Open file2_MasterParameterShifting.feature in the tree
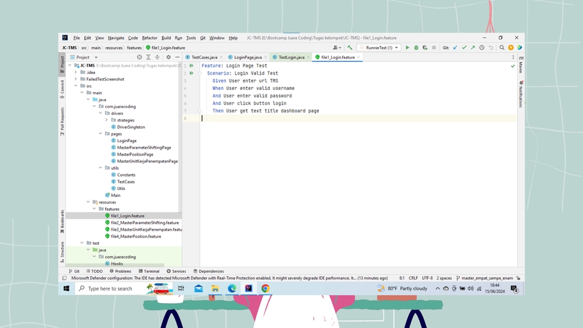 145,222
